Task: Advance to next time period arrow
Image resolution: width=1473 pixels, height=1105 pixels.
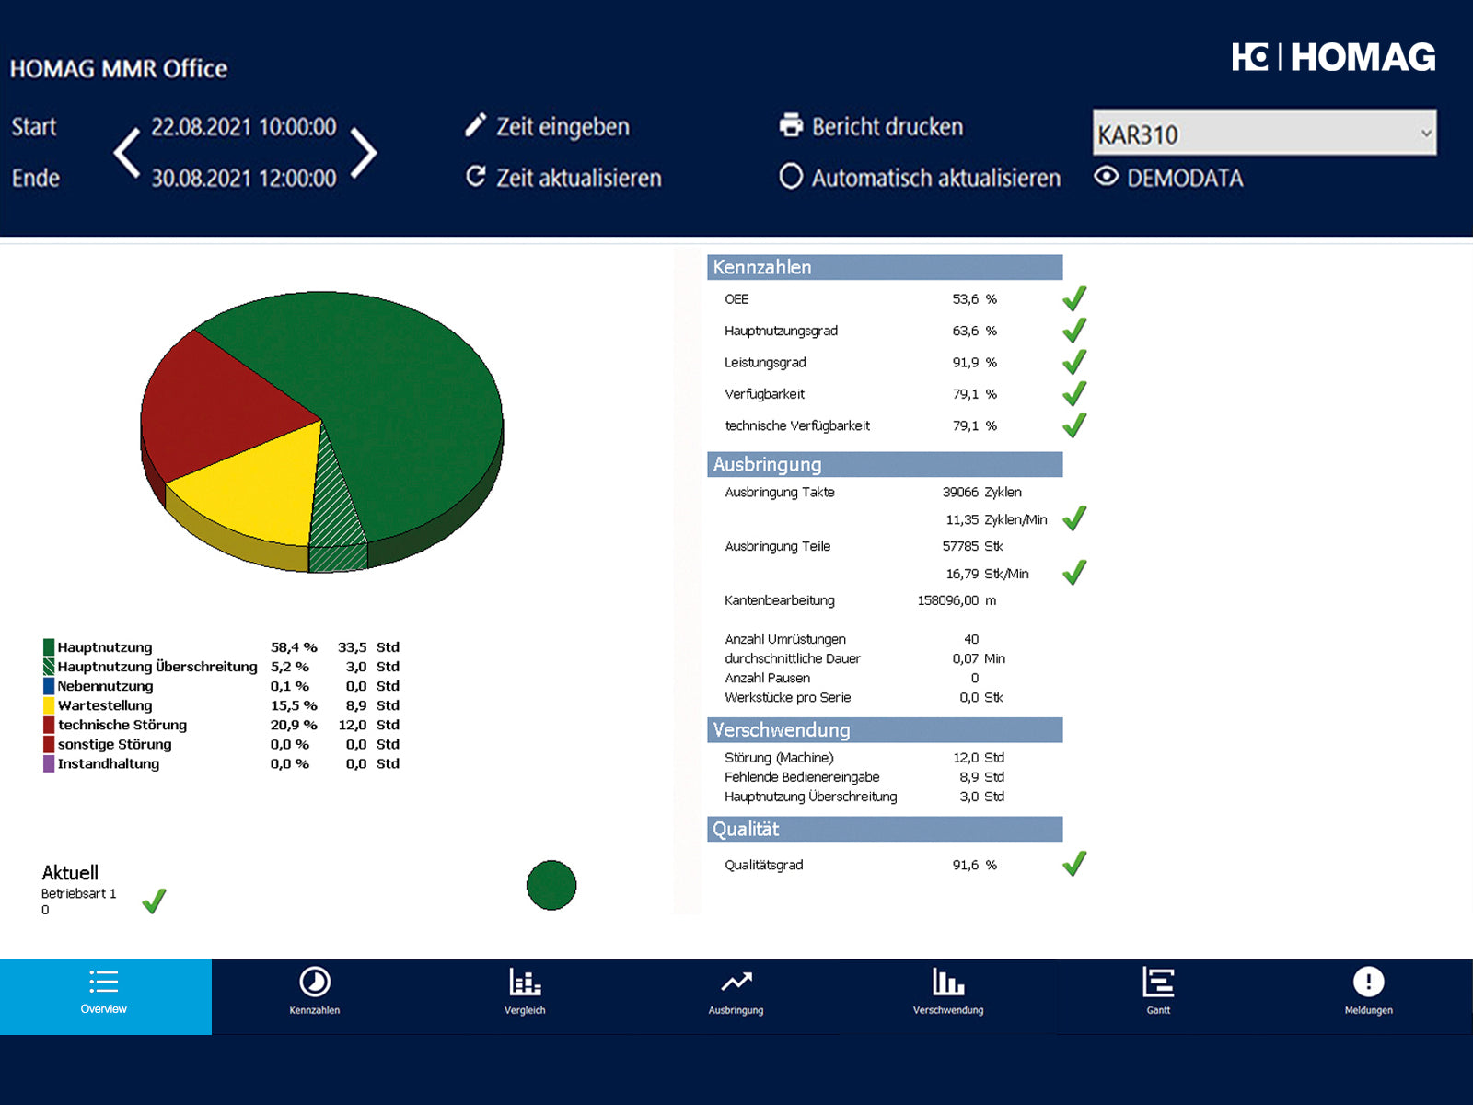Action: coord(364,152)
